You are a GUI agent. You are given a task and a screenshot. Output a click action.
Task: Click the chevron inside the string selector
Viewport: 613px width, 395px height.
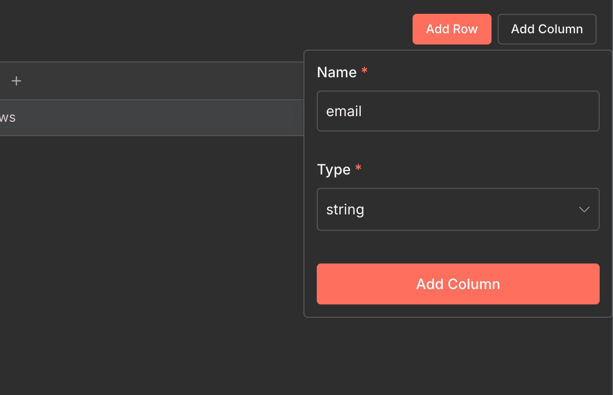pos(584,209)
